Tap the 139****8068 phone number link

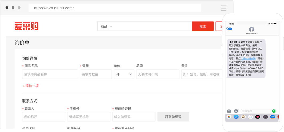(x=249, y=58)
